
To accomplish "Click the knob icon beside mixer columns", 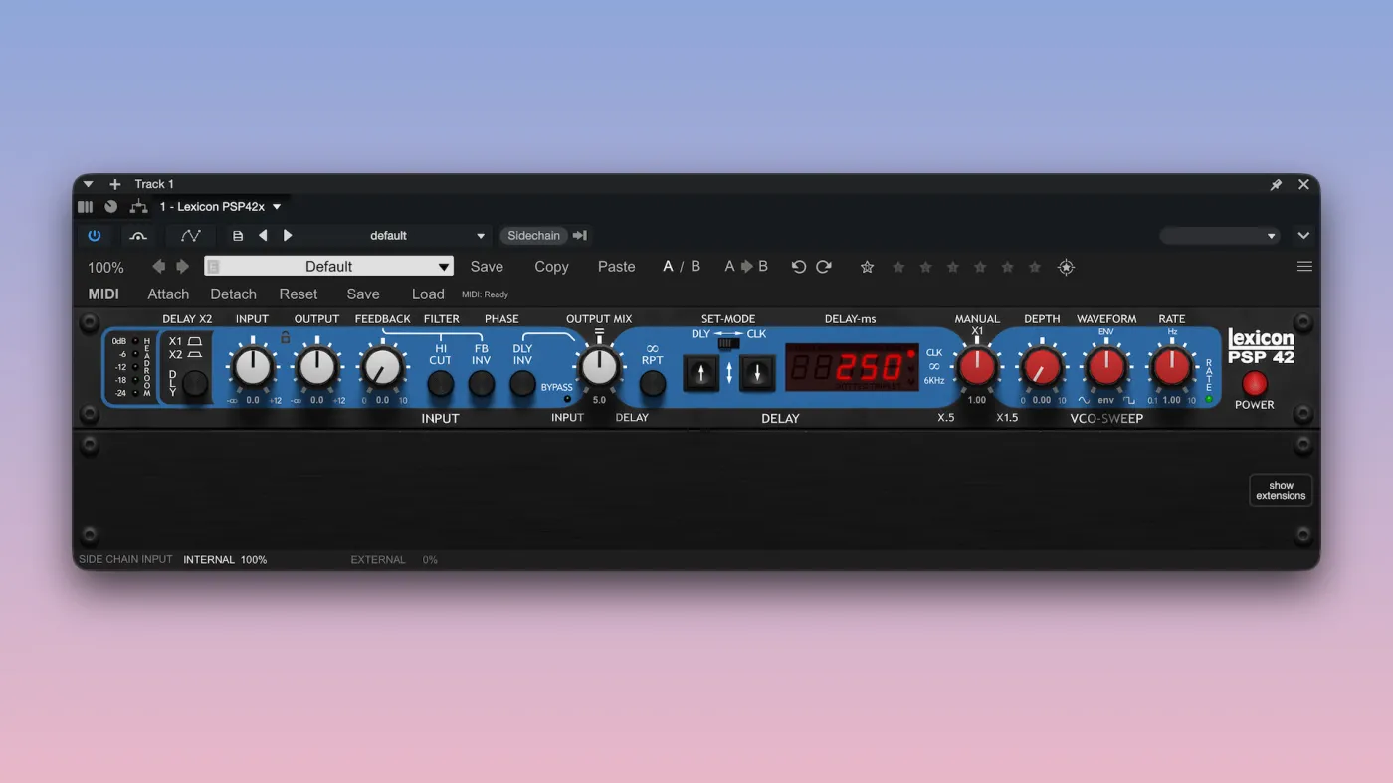I will (111, 207).
